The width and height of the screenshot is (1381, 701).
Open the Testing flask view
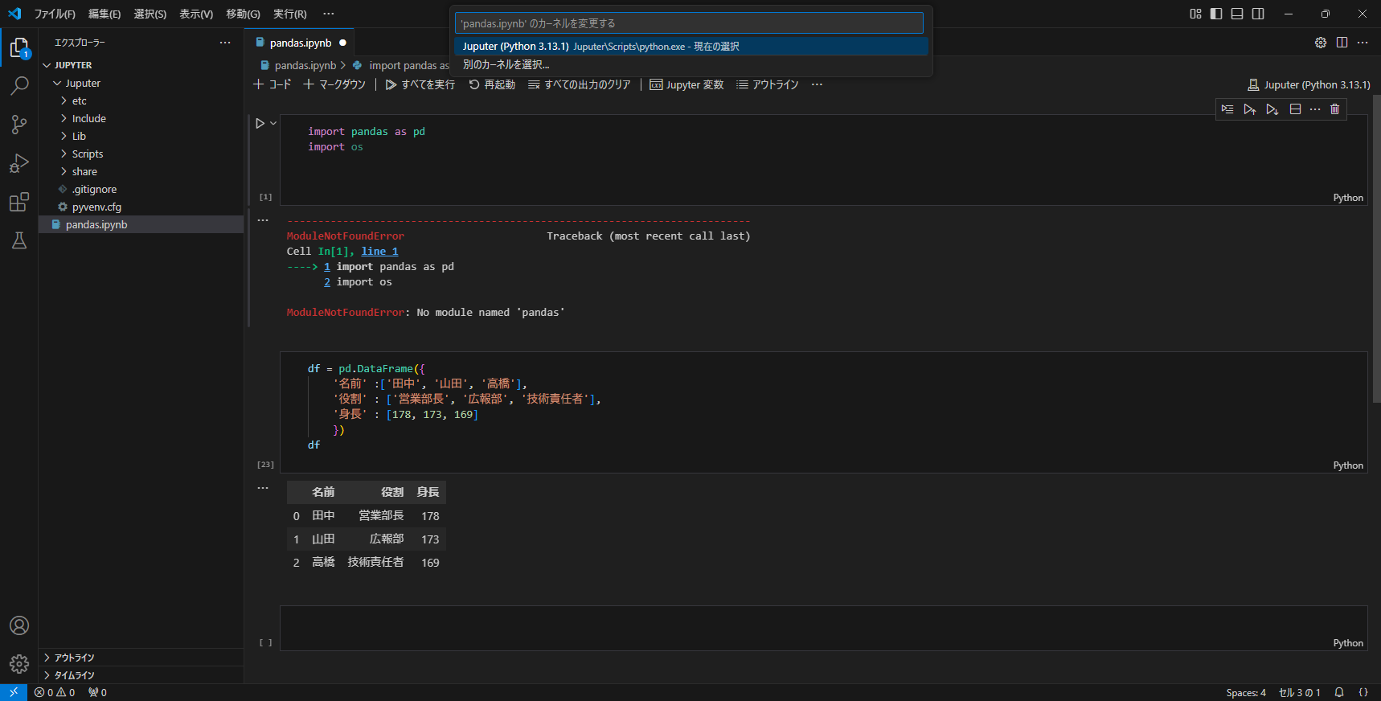19,240
